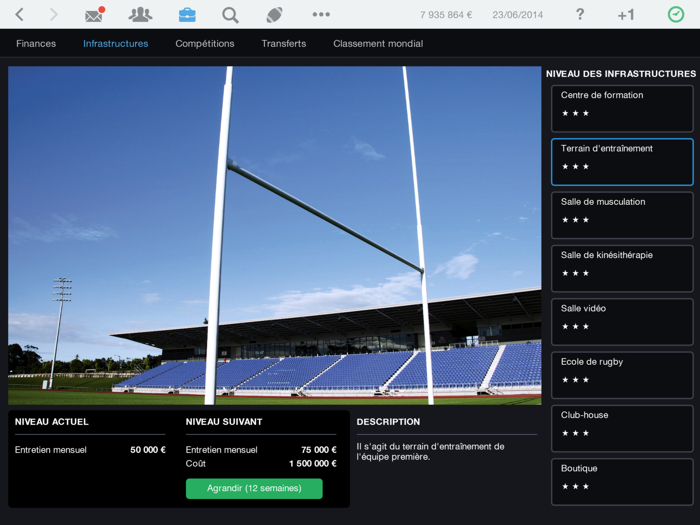Go to the Transferts tab
This screenshot has height=525, width=700.
coord(284,43)
